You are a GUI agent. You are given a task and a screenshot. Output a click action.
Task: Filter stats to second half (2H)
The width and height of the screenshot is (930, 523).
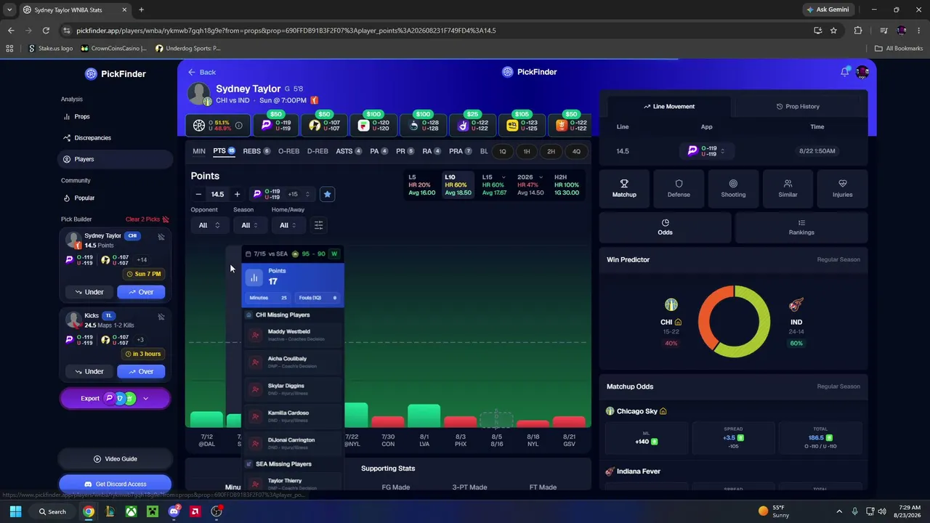click(x=551, y=151)
